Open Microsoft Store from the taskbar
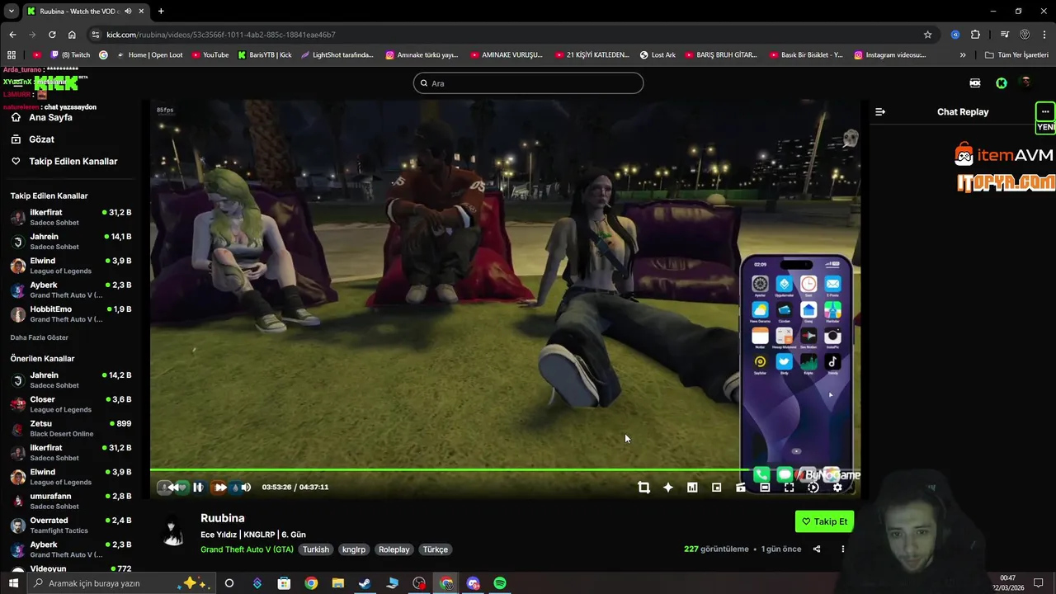Image resolution: width=1056 pixels, height=594 pixels. [x=284, y=583]
